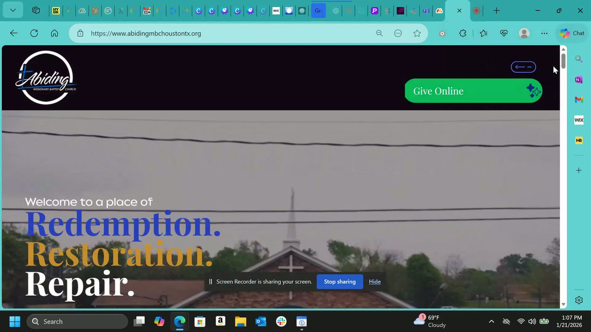Open the browser home page
The height and width of the screenshot is (332, 591).
pos(55,33)
